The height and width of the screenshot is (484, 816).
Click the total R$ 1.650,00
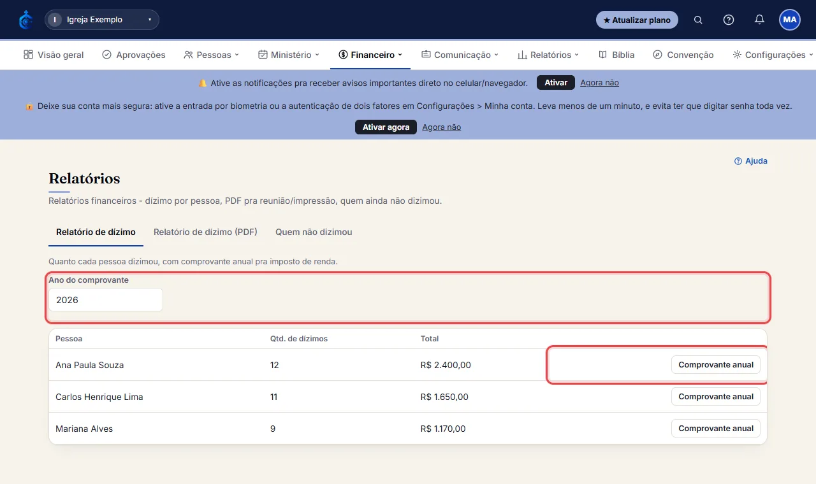[x=444, y=397]
